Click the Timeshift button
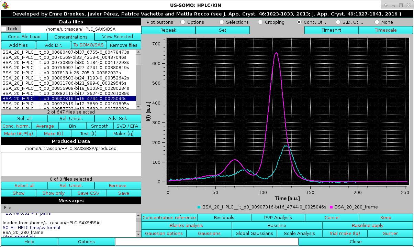 tap(331, 30)
